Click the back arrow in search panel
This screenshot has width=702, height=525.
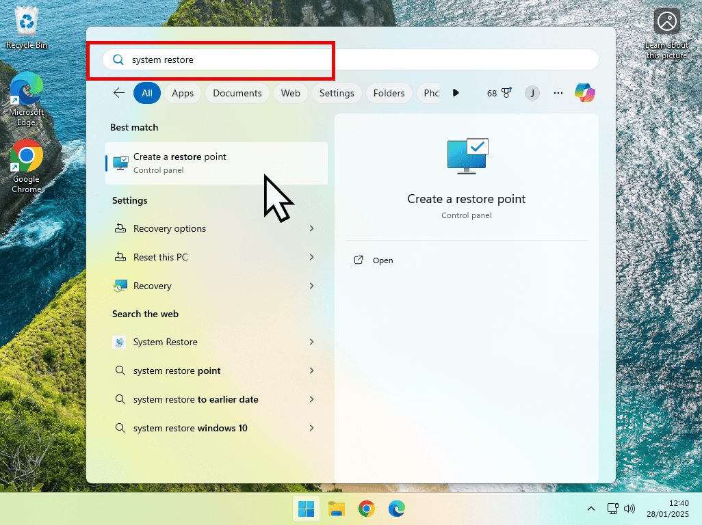pyautogui.click(x=118, y=92)
